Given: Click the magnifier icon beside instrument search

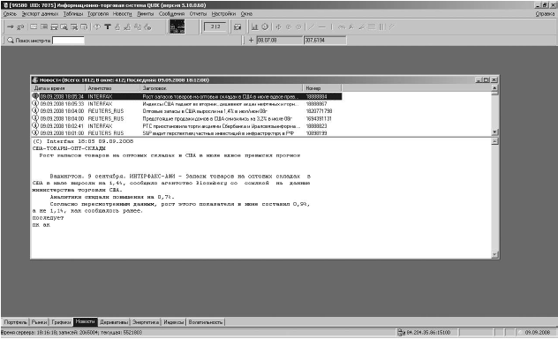Looking at the screenshot, I should (x=11, y=41).
